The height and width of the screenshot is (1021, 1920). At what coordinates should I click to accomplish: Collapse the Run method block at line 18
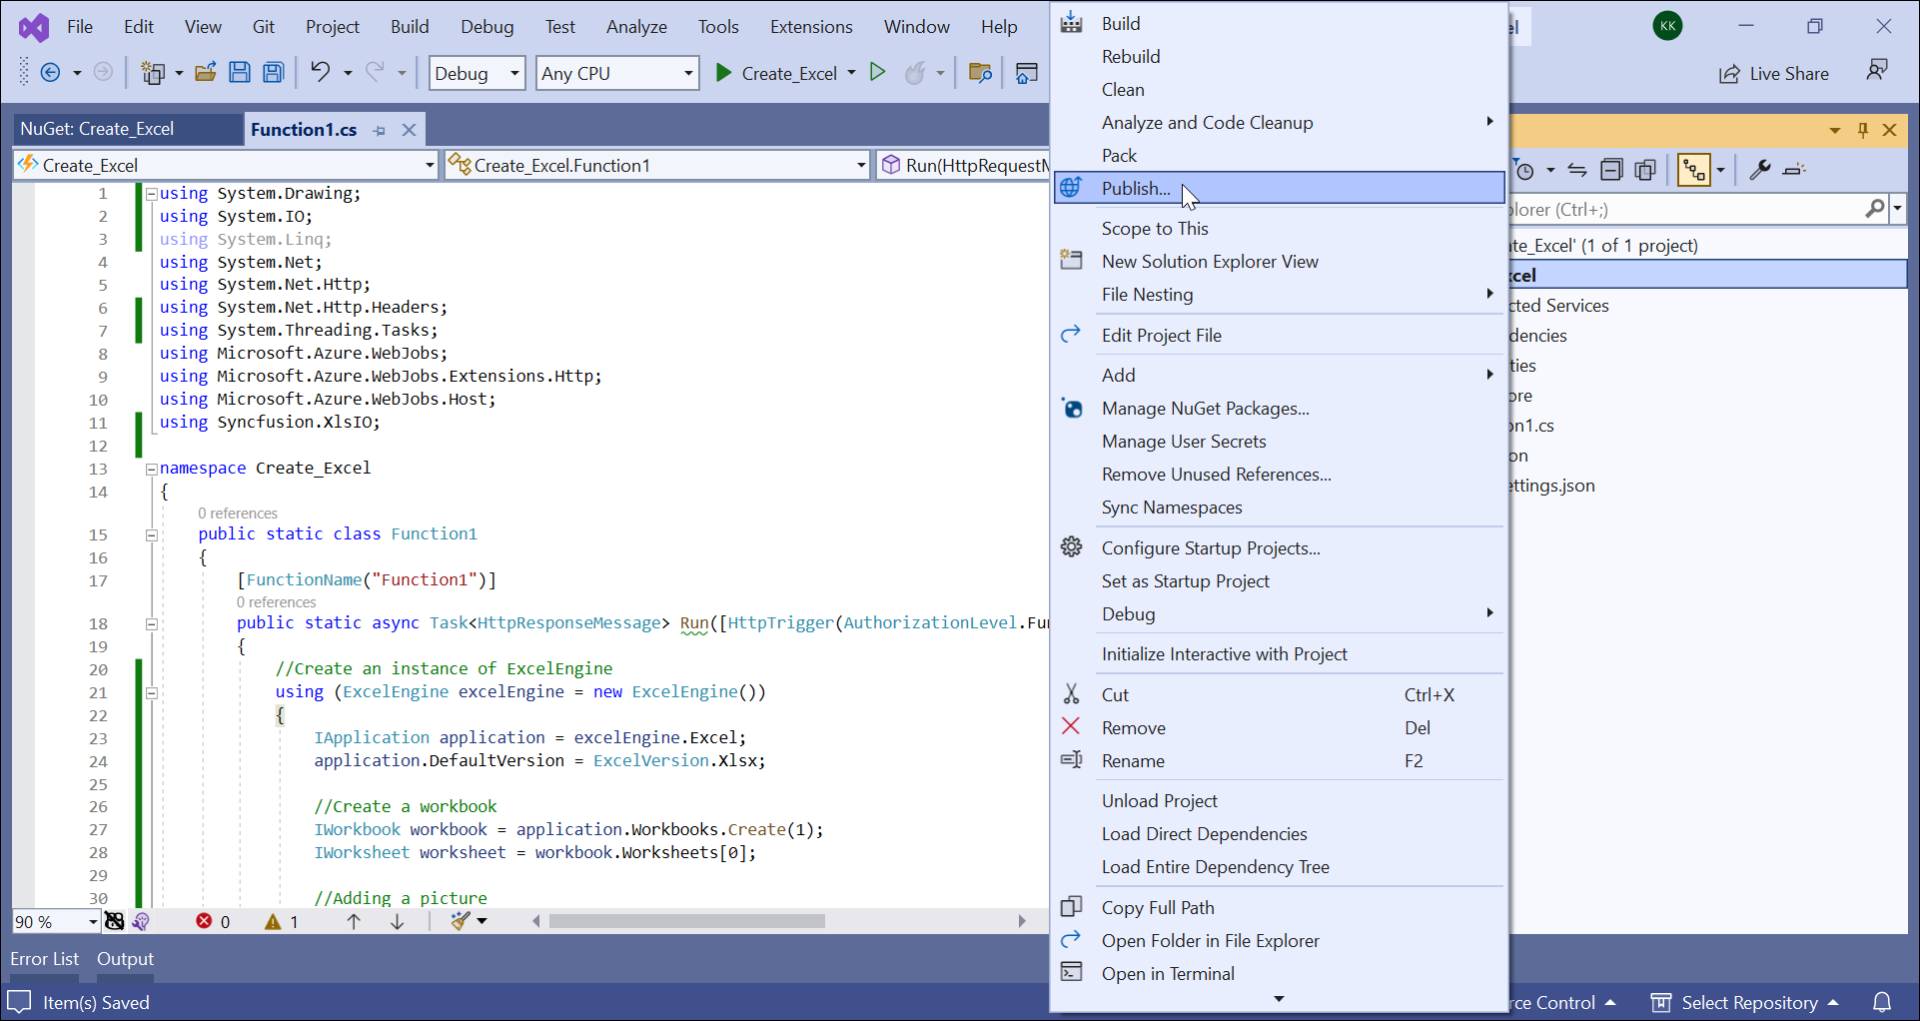pos(152,624)
